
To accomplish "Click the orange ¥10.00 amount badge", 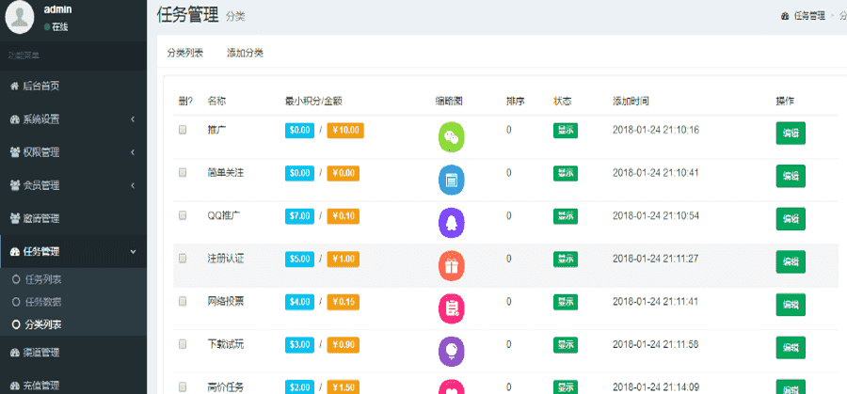I will (344, 131).
